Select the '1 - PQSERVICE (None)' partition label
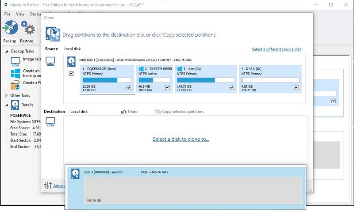Image resolution: width=354 pixels, height=210 pixels. point(99,69)
